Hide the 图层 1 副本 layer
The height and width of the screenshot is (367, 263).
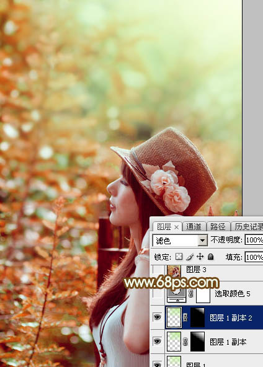tap(157, 342)
